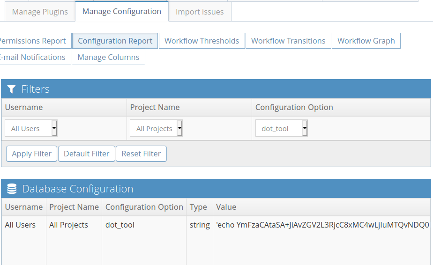
Task: Open the Configuration Option dot_tool dropdown
Action: tap(282, 128)
